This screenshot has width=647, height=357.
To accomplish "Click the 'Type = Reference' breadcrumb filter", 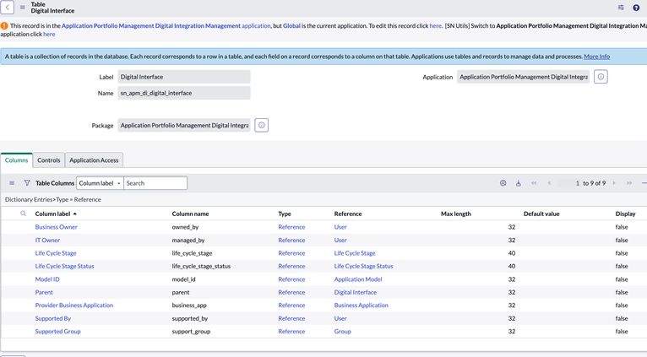I will (x=79, y=199).
